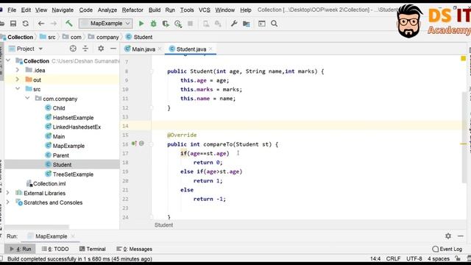Open the 6: TODO tool window
Viewport: 471px width, 265px height.
click(x=55, y=249)
